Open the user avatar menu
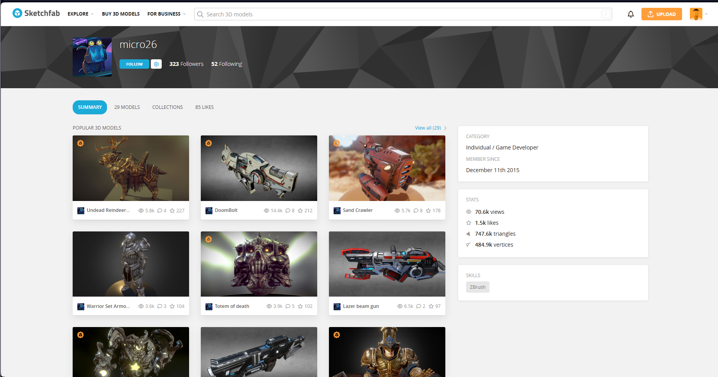Screen dimensions: 718x377 click(x=696, y=14)
